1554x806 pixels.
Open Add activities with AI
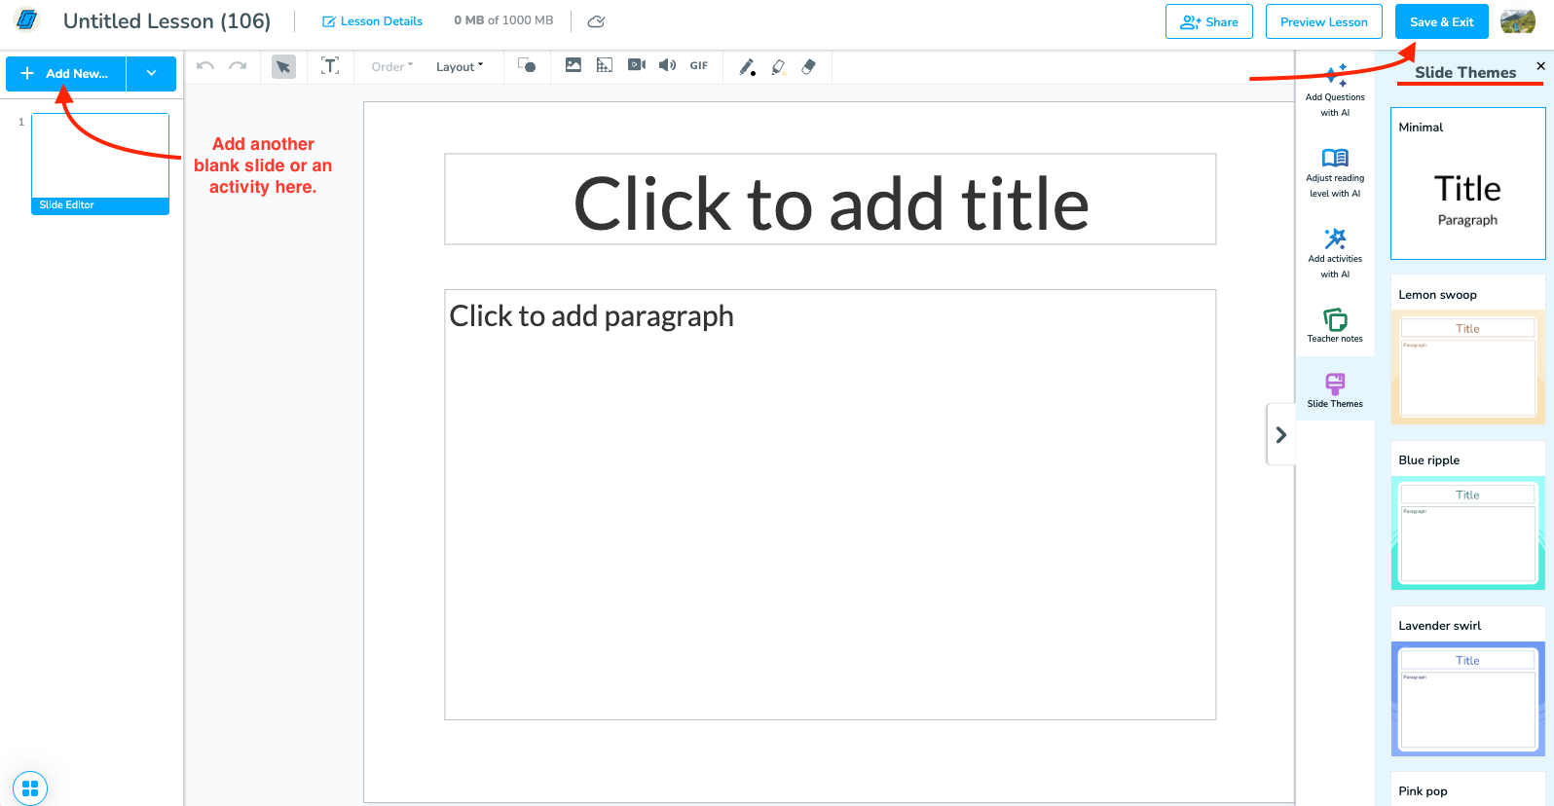(x=1335, y=253)
